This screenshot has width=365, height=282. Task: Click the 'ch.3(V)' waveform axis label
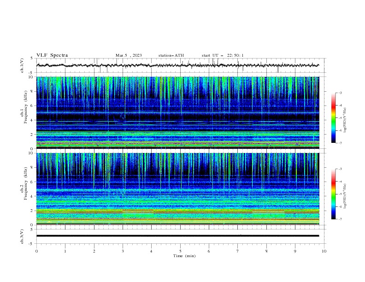(22, 236)
